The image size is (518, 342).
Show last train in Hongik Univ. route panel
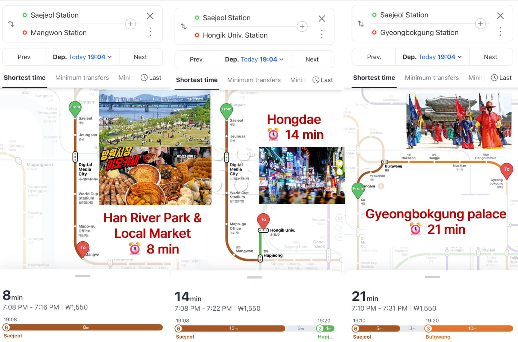[x=323, y=80]
